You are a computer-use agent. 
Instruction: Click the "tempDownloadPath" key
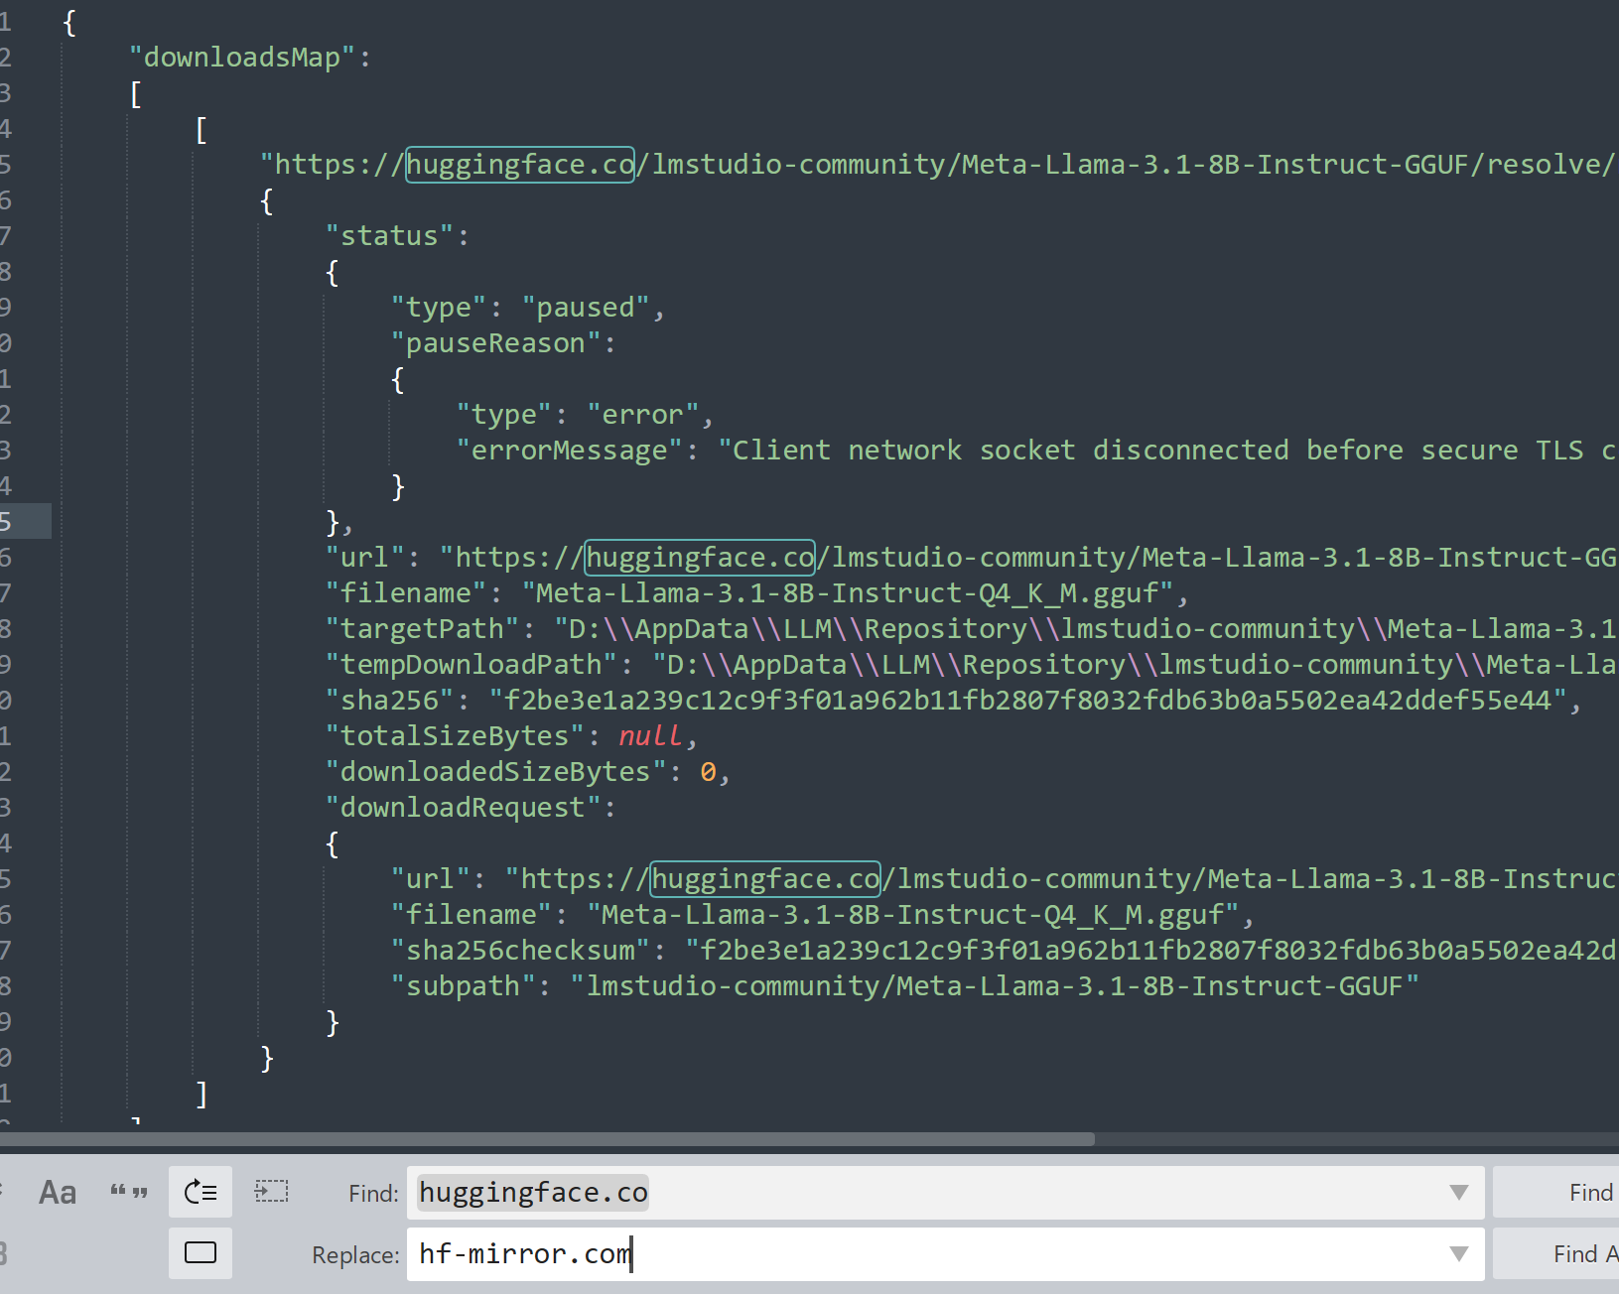click(472, 665)
